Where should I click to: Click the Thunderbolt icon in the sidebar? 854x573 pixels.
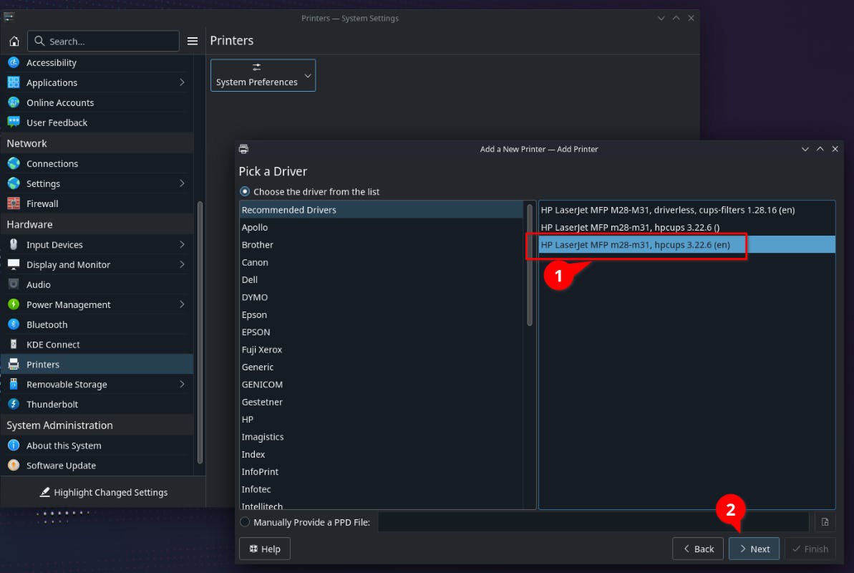click(x=14, y=404)
